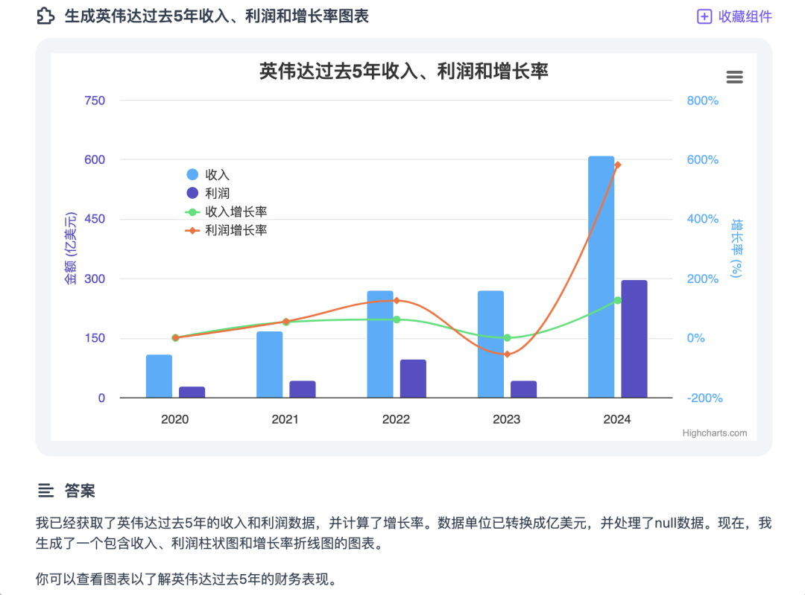Click the 750 left axis label
The height and width of the screenshot is (595, 805).
click(x=95, y=101)
